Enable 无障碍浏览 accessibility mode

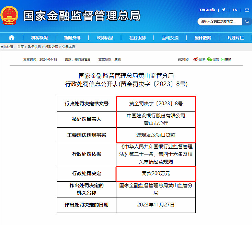click(x=207, y=10)
